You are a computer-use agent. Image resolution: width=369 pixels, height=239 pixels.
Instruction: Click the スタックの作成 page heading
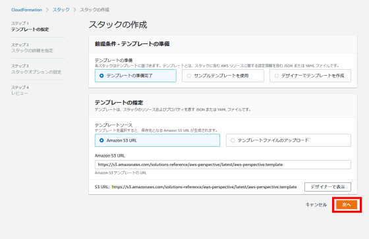(118, 25)
